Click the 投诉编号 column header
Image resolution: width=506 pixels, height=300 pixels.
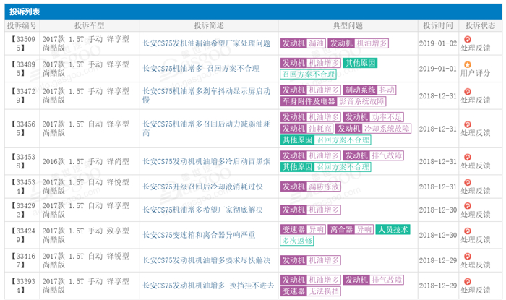pos(22,26)
